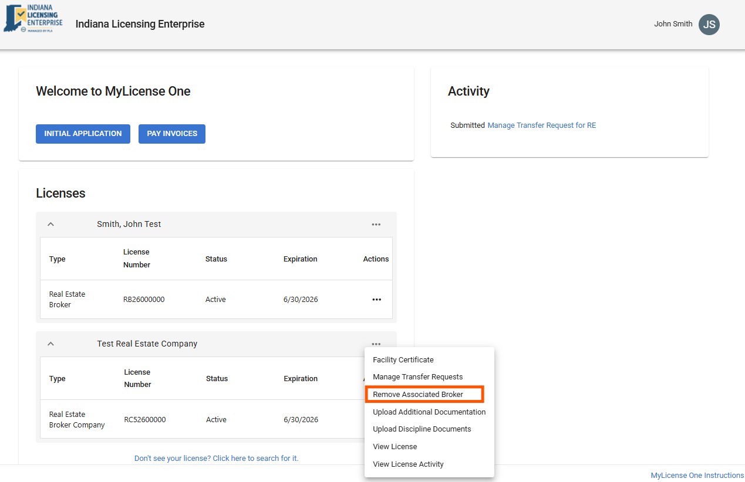Open View License Activity menu entry
The height and width of the screenshot is (482, 745).
[x=408, y=464]
